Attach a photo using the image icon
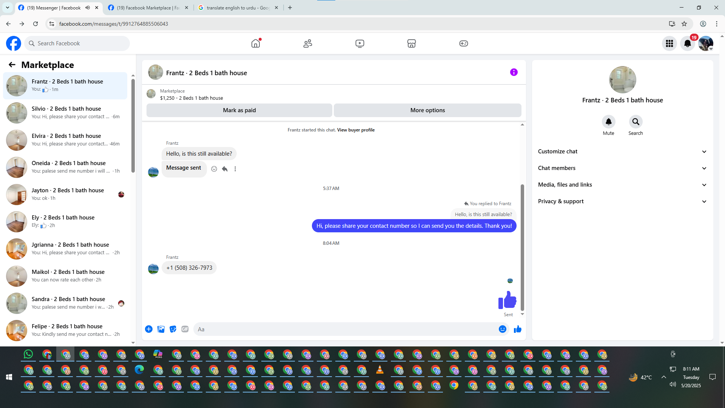The height and width of the screenshot is (408, 725). (x=161, y=329)
